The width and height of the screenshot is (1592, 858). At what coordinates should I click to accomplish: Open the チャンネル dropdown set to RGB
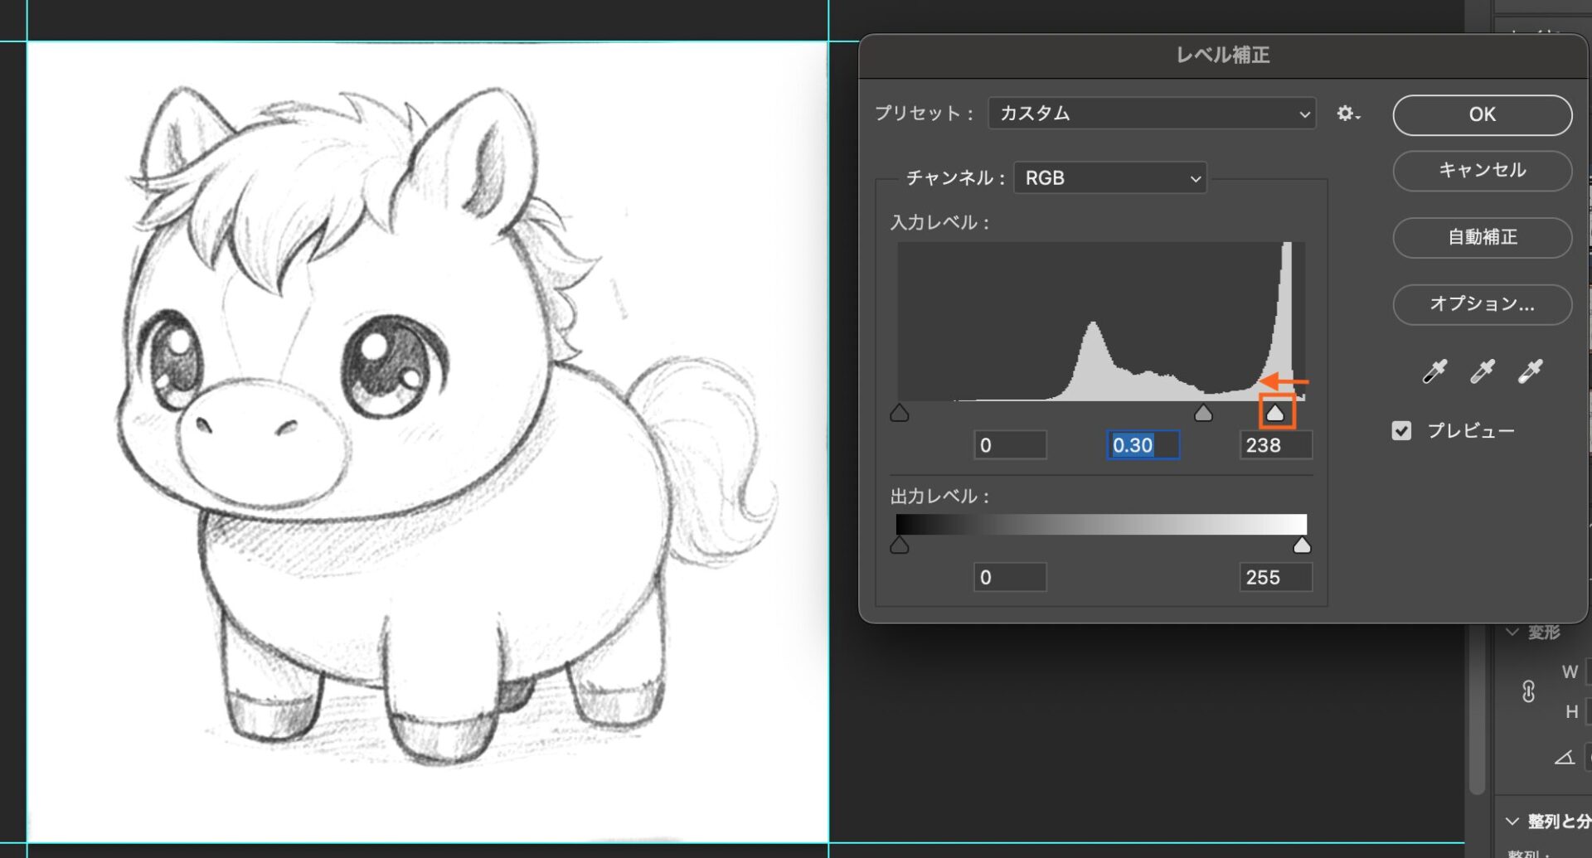[1110, 178]
